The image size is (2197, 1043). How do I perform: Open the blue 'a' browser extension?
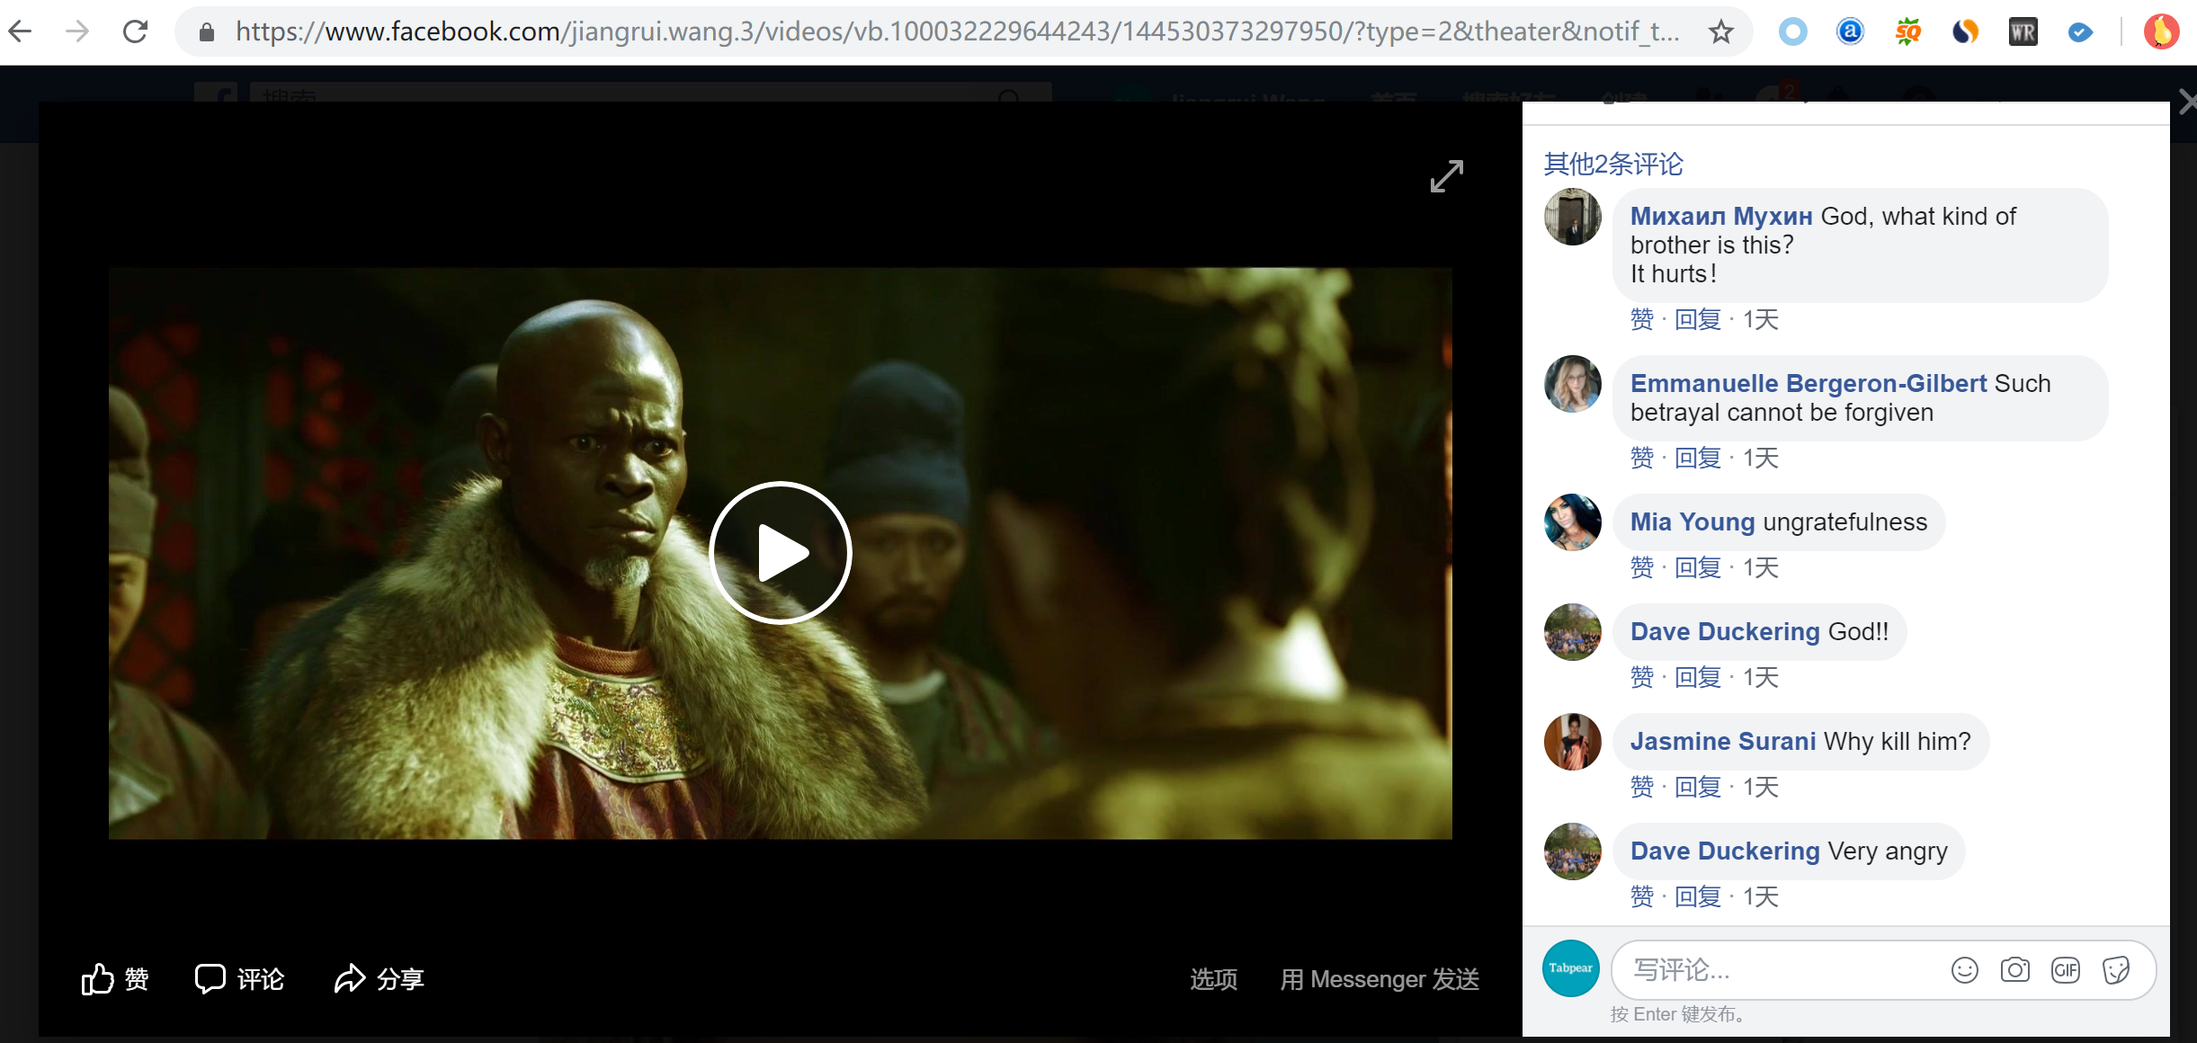coord(1850,32)
